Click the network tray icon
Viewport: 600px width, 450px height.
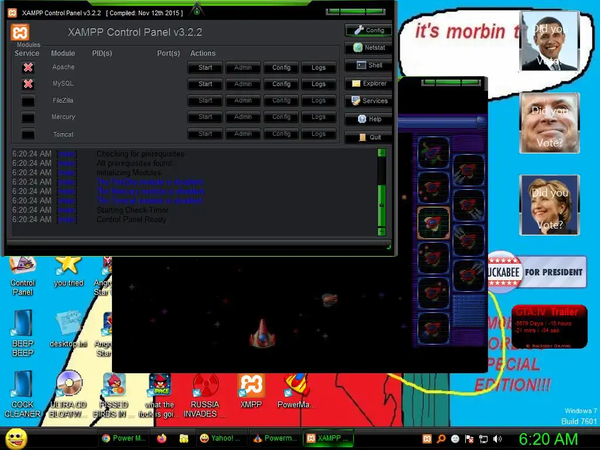483,439
